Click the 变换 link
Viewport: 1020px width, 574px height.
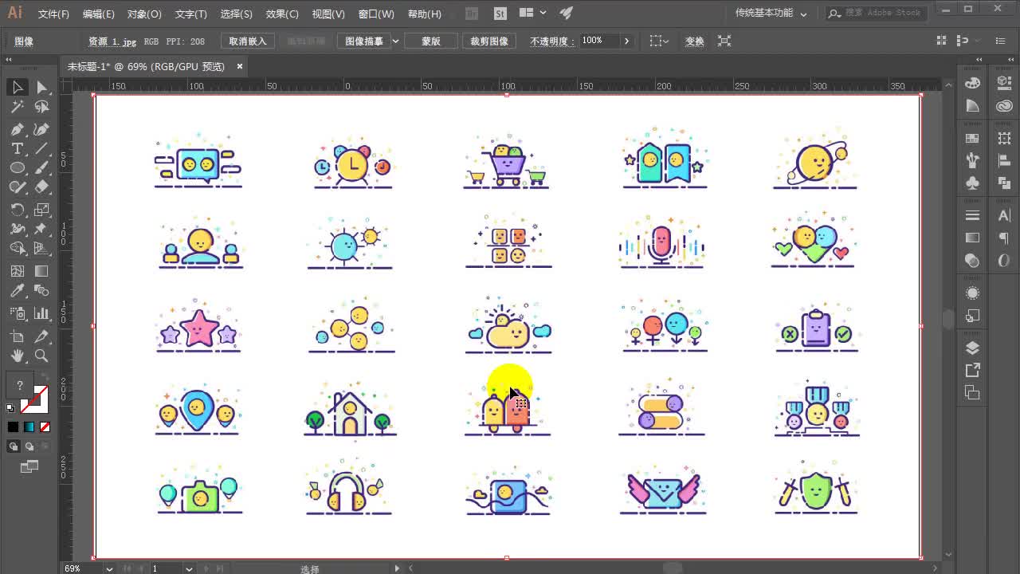(x=695, y=41)
